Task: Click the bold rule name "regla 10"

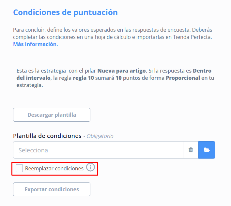Action: (x=84, y=78)
